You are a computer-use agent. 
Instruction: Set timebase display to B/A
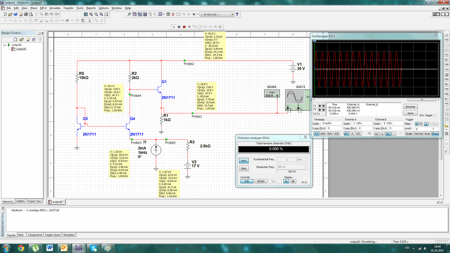click(x=330, y=134)
